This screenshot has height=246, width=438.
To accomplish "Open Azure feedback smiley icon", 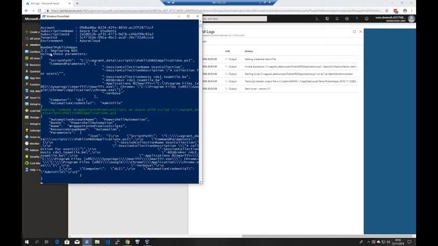I will coord(367,18).
